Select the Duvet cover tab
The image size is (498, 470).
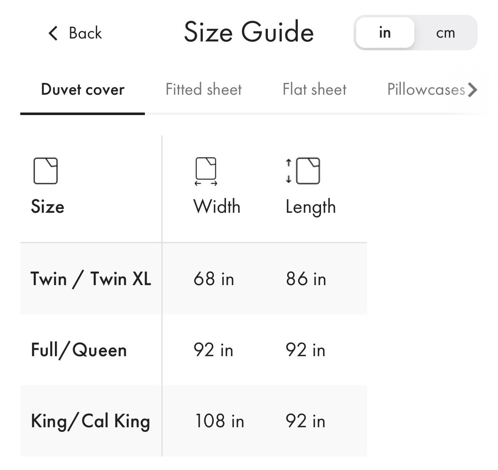coord(82,89)
